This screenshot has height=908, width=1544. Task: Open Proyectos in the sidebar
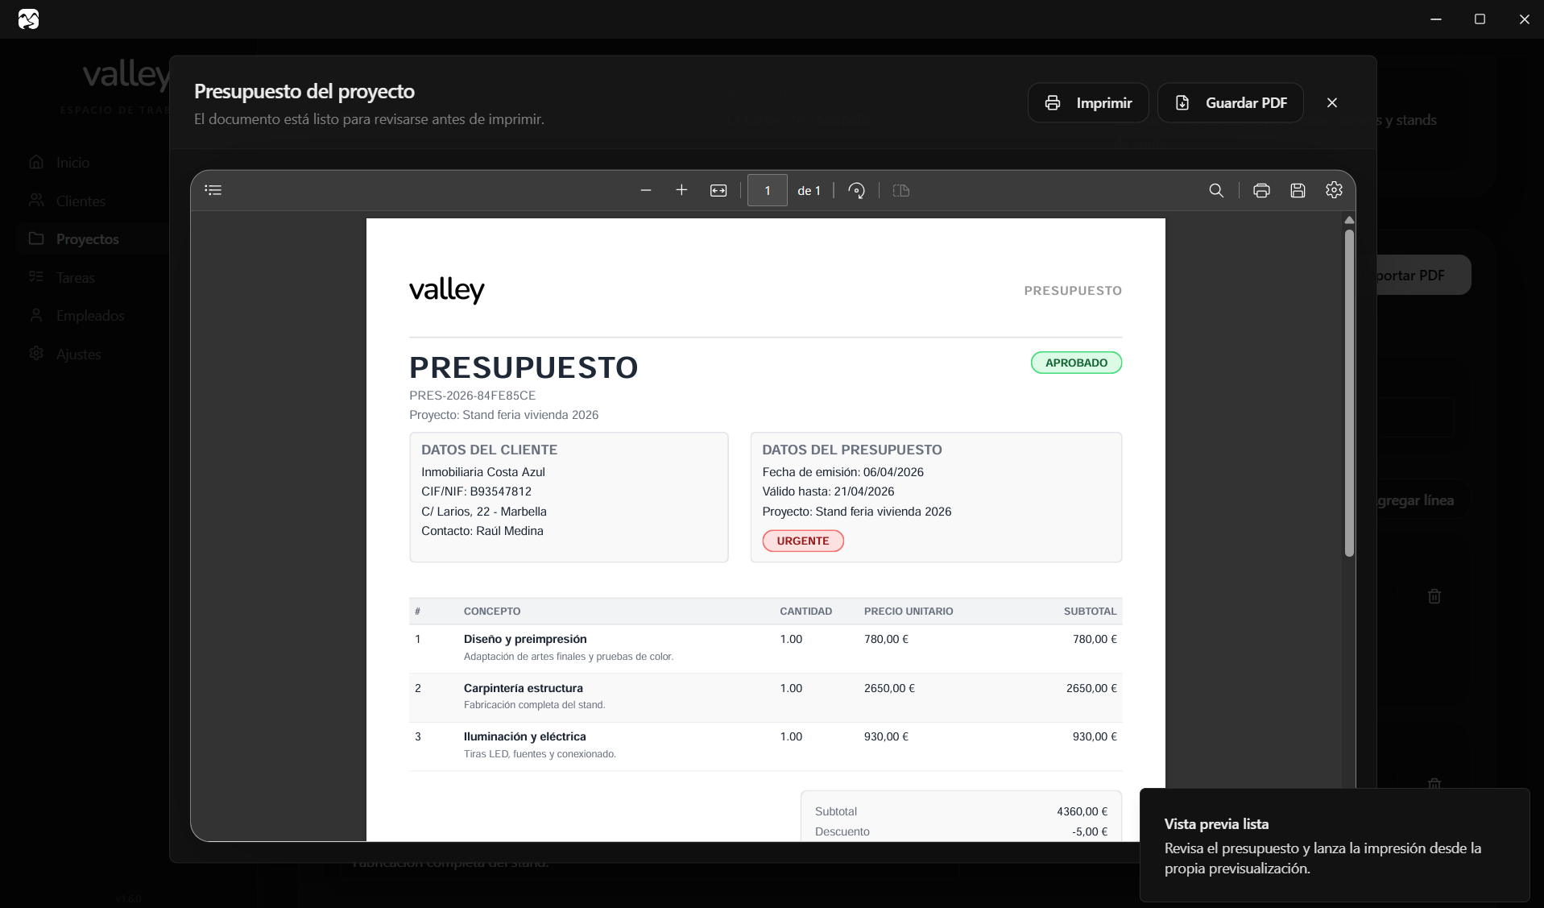[x=87, y=239]
